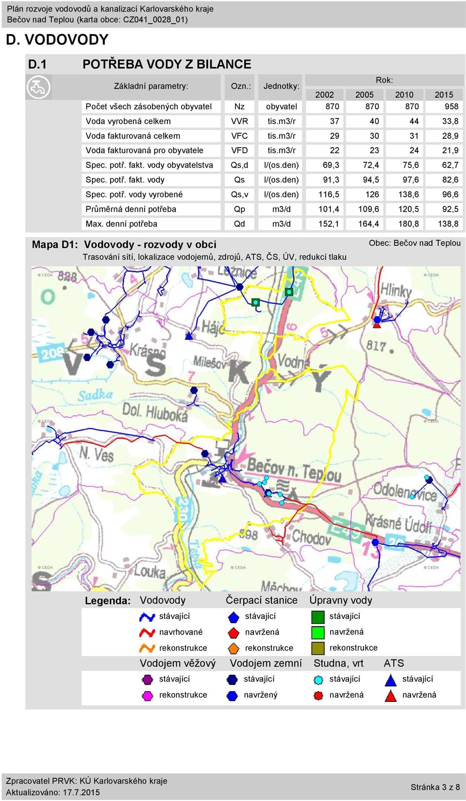Click the 'Rok:' header above the years
Viewport: 466px width, 801px height.
[x=384, y=80]
